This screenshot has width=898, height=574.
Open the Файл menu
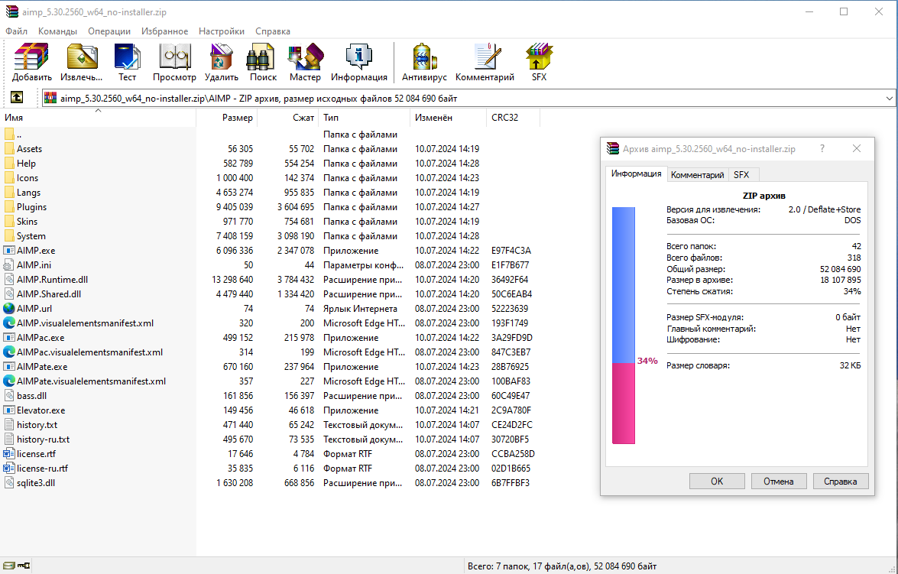(x=16, y=31)
